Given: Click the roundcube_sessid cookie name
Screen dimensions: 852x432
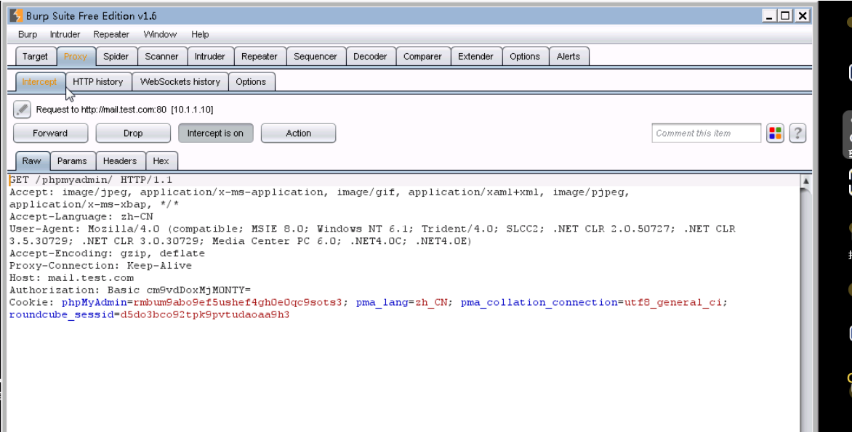Looking at the screenshot, I should click(61, 315).
